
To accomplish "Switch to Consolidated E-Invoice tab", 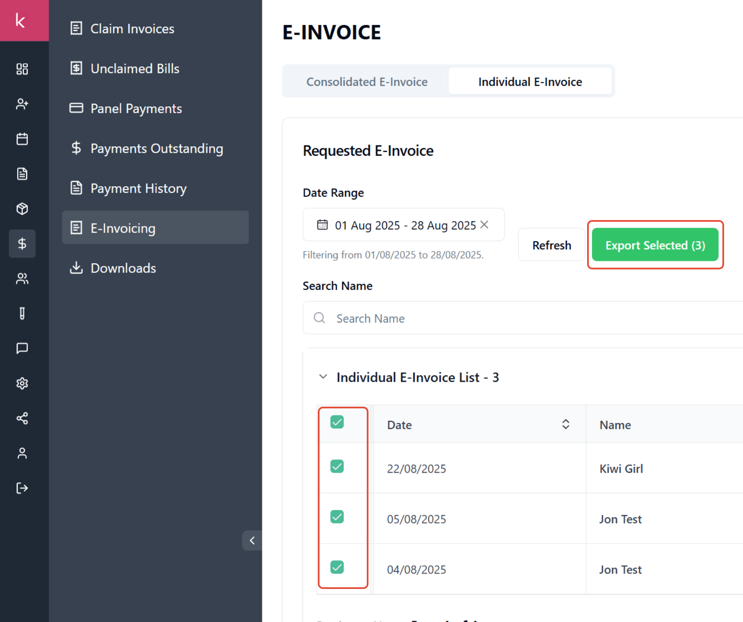I will coord(367,82).
